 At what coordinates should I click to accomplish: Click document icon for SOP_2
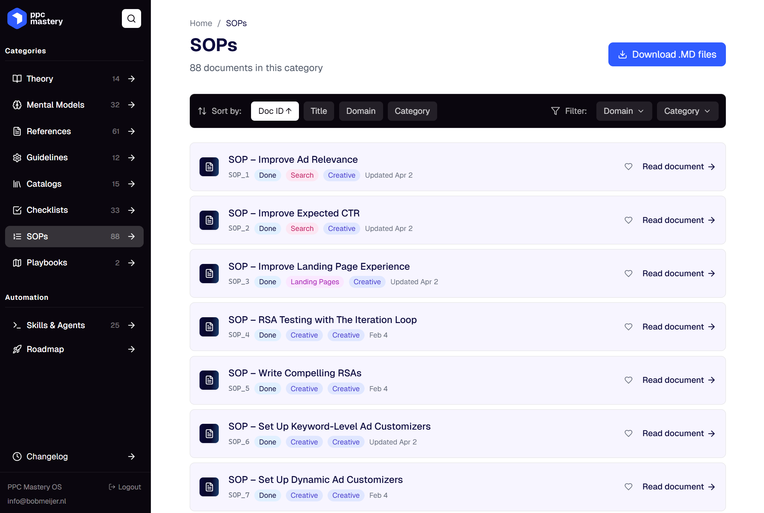(209, 220)
